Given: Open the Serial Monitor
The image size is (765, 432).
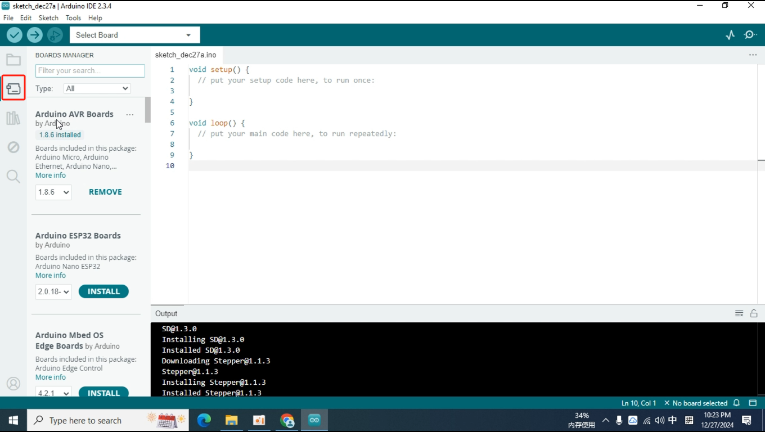Looking at the screenshot, I should coord(750,35).
